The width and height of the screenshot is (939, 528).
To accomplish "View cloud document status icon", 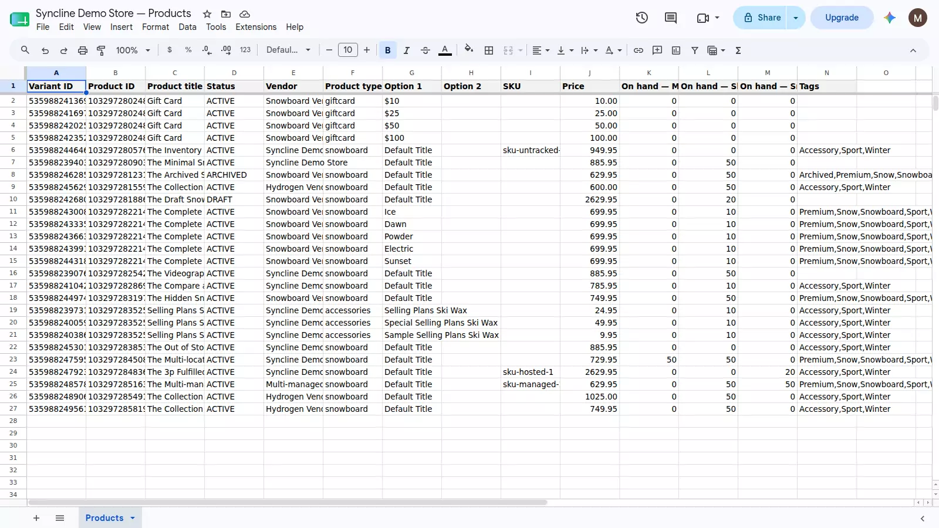I will point(245,13).
